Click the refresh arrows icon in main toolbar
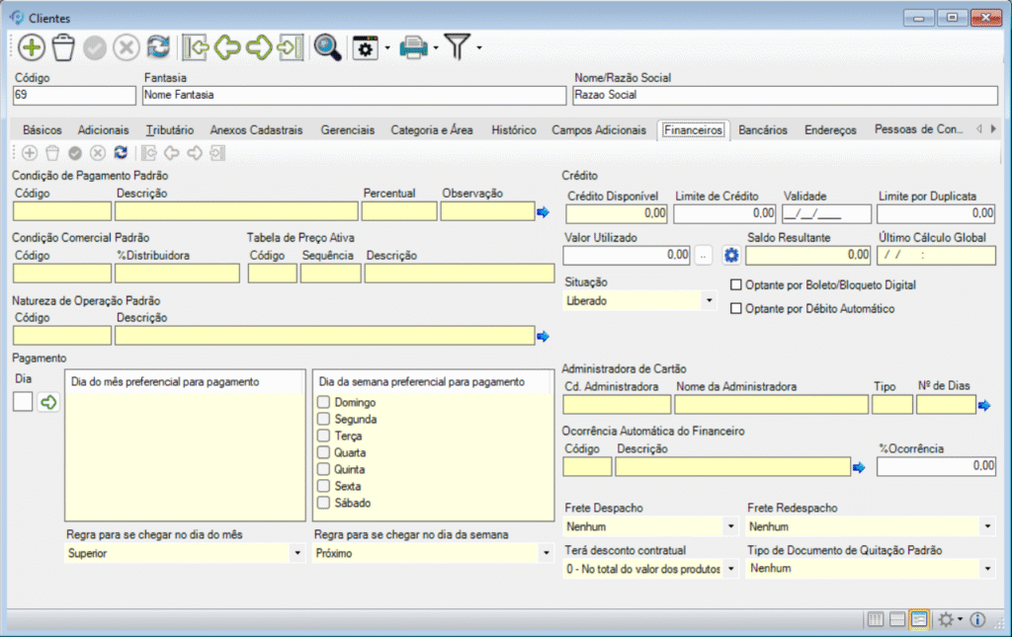 (158, 47)
